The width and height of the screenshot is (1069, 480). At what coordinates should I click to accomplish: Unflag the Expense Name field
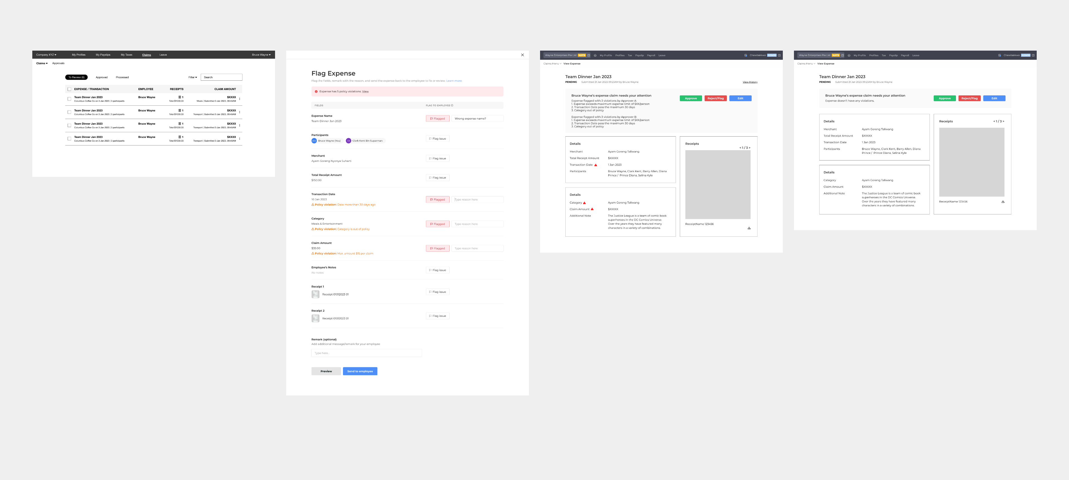point(437,118)
